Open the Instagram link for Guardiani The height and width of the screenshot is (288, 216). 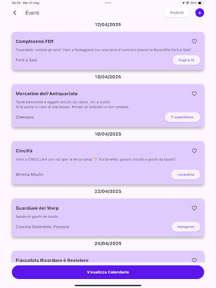coord(186,227)
